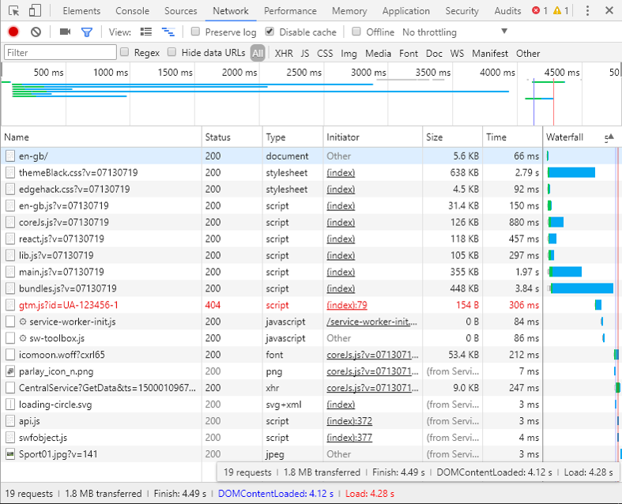Open the Performance tab

pyautogui.click(x=290, y=11)
